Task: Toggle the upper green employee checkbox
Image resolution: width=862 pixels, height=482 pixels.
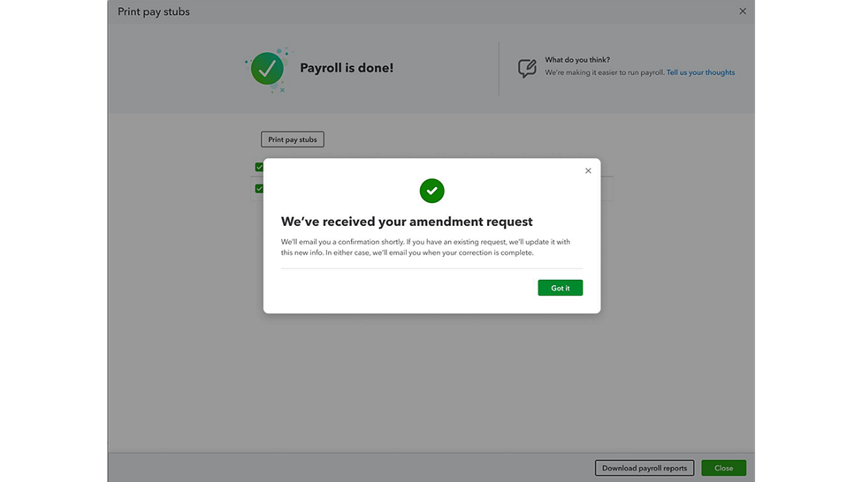Action: point(259,167)
